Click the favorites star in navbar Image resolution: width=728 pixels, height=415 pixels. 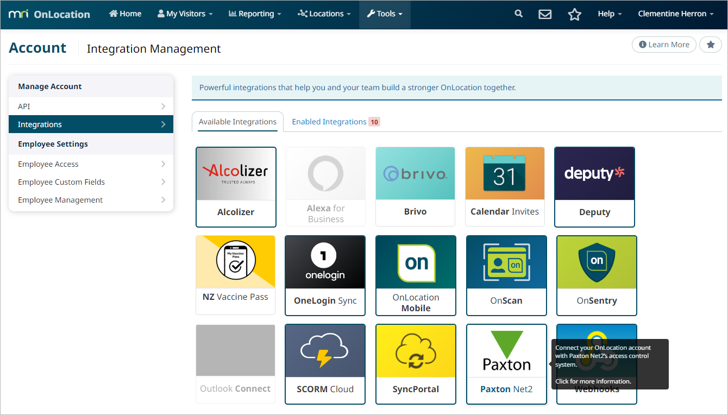pos(574,14)
